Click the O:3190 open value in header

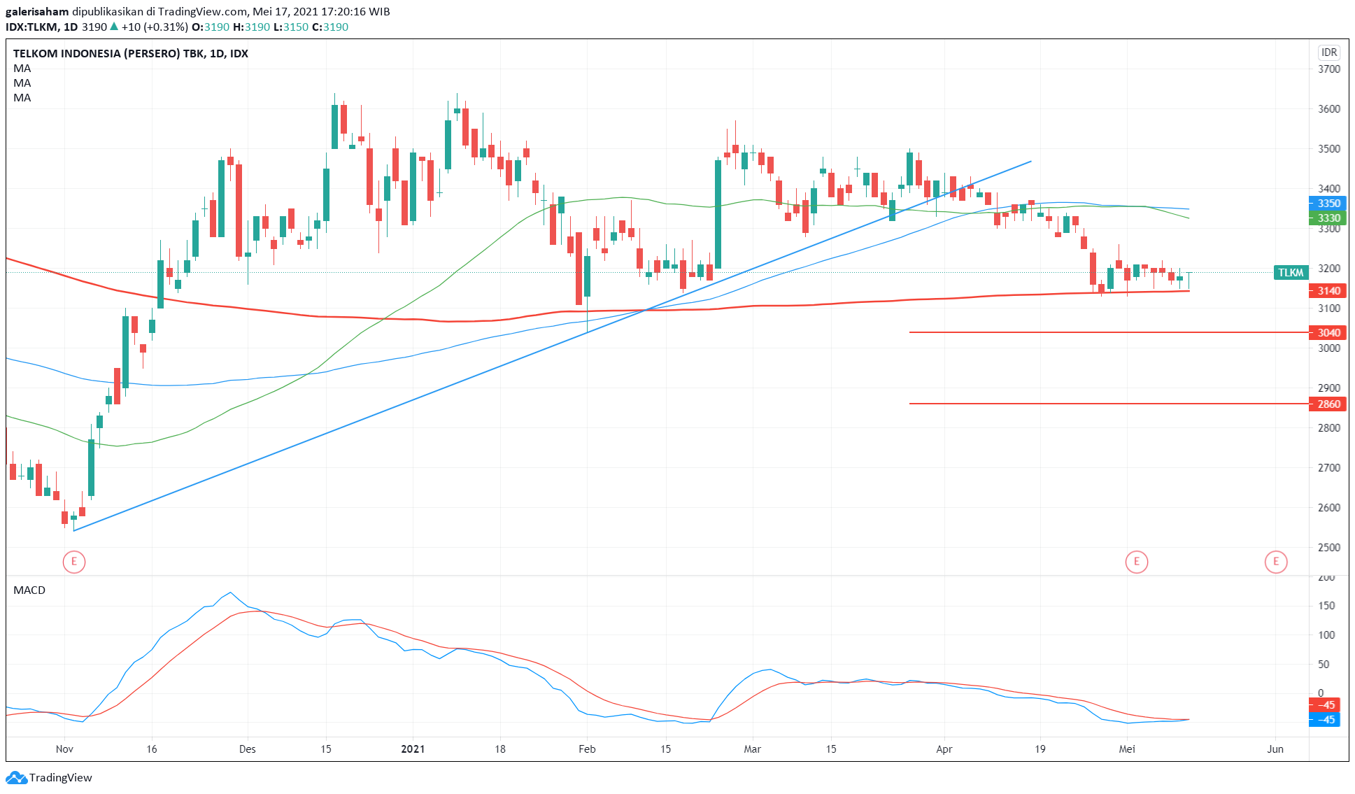[211, 27]
